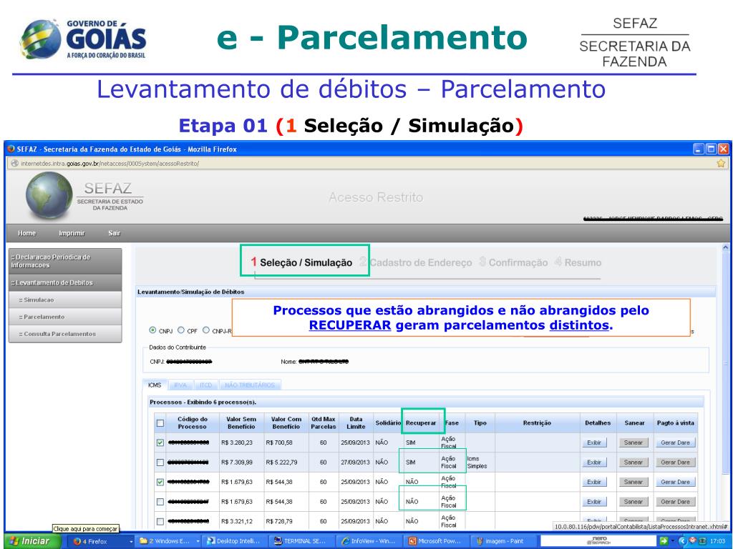The height and width of the screenshot is (549, 733).
Task: Click the site identity globe beside the URL
Action: pos(14,164)
